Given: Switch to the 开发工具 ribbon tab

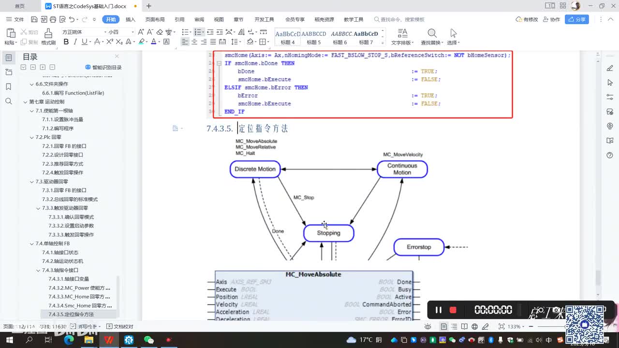Looking at the screenshot, I should point(264,19).
